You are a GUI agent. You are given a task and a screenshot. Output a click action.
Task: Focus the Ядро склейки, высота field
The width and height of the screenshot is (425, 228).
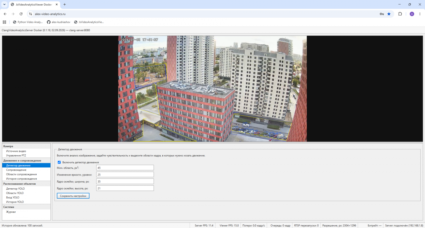[125, 188]
